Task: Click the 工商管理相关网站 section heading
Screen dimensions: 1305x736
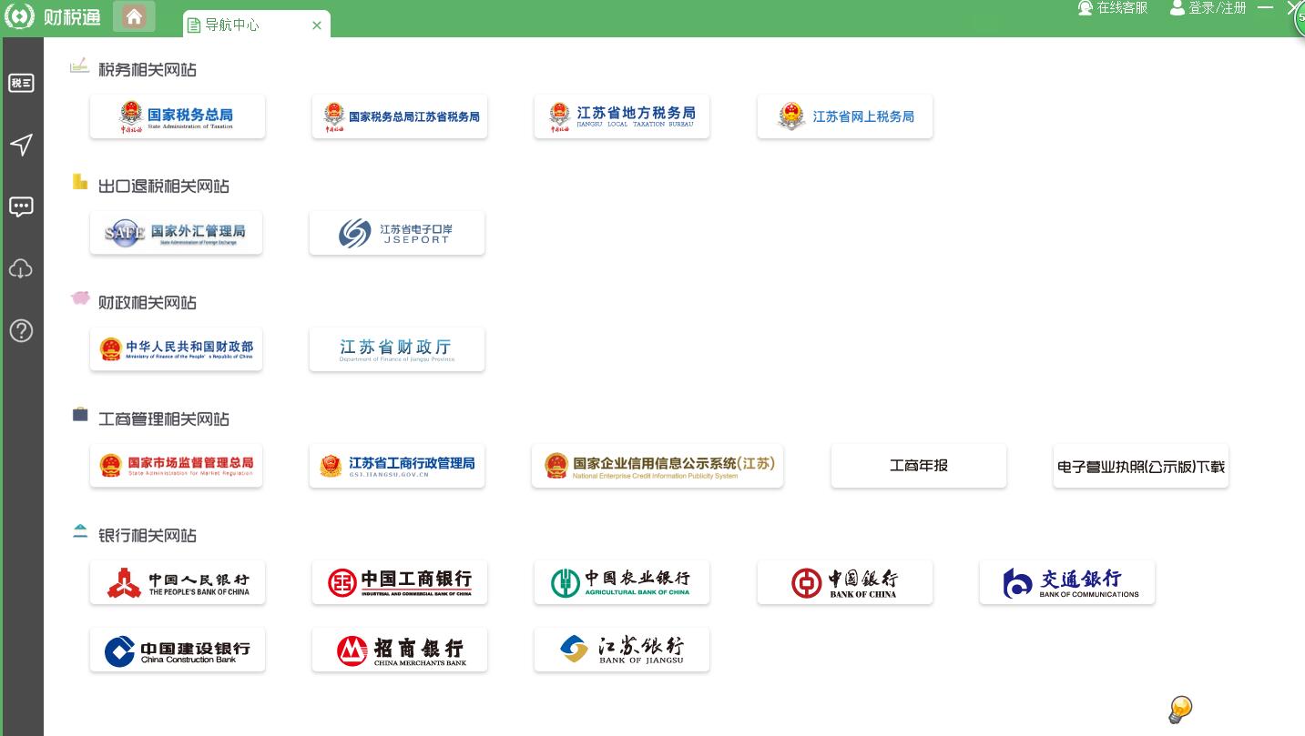Action: pyautogui.click(x=164, y=419)
